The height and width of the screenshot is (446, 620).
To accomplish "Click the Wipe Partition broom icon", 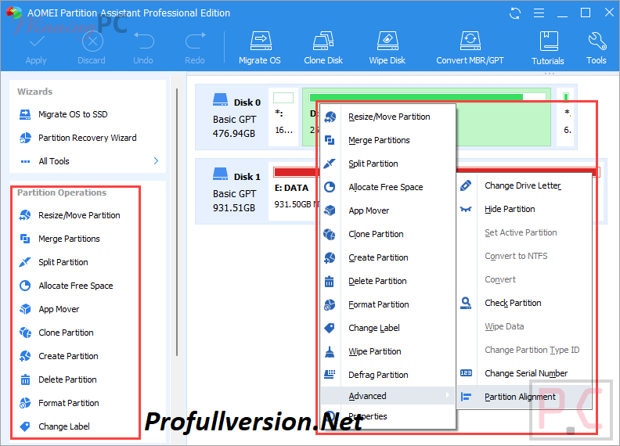I will click(x=330, y=351).
